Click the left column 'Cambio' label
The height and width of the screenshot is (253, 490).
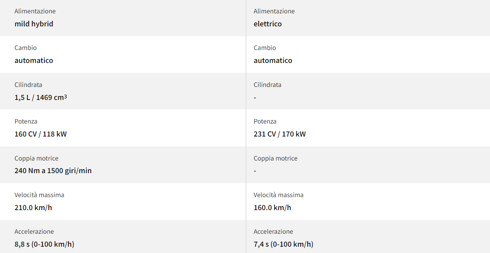[26, 48]
